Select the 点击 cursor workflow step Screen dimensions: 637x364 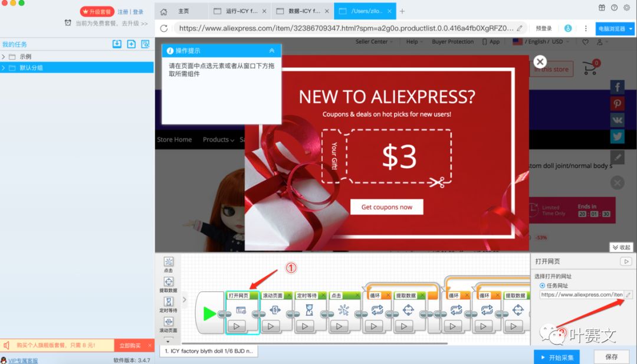tap(344, 310)
